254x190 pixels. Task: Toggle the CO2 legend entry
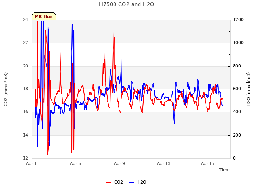(115, 182)
